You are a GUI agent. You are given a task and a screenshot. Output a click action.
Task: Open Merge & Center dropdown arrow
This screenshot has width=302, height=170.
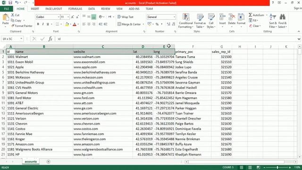[x=143, y=24]
